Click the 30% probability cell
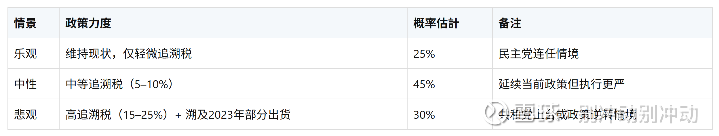Screen dimensions: 719x136 (424, 115)
